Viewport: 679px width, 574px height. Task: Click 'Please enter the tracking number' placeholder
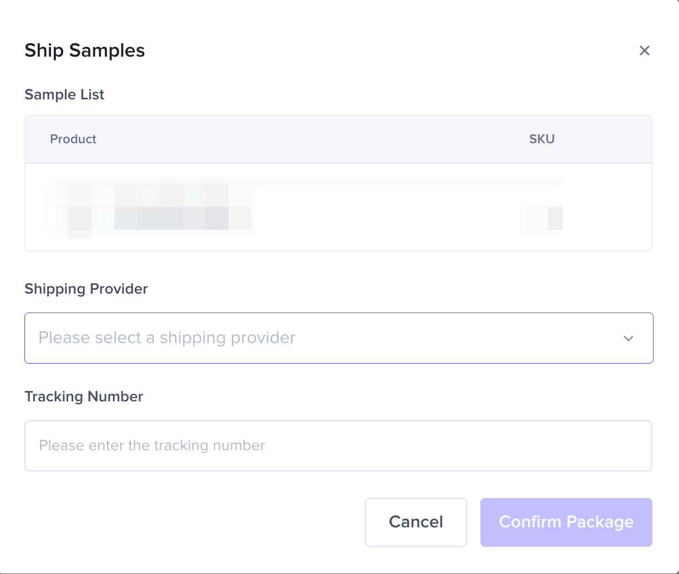[152, 446]
